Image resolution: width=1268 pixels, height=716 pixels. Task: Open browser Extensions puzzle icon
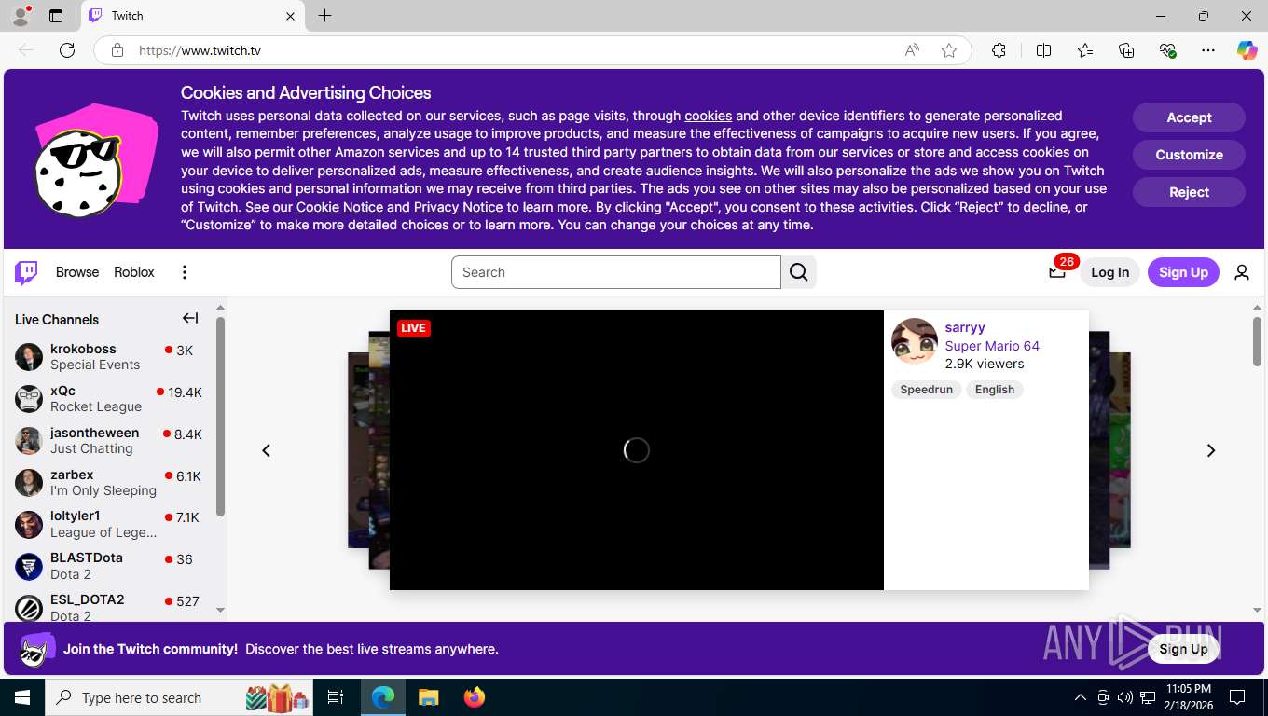999,50
